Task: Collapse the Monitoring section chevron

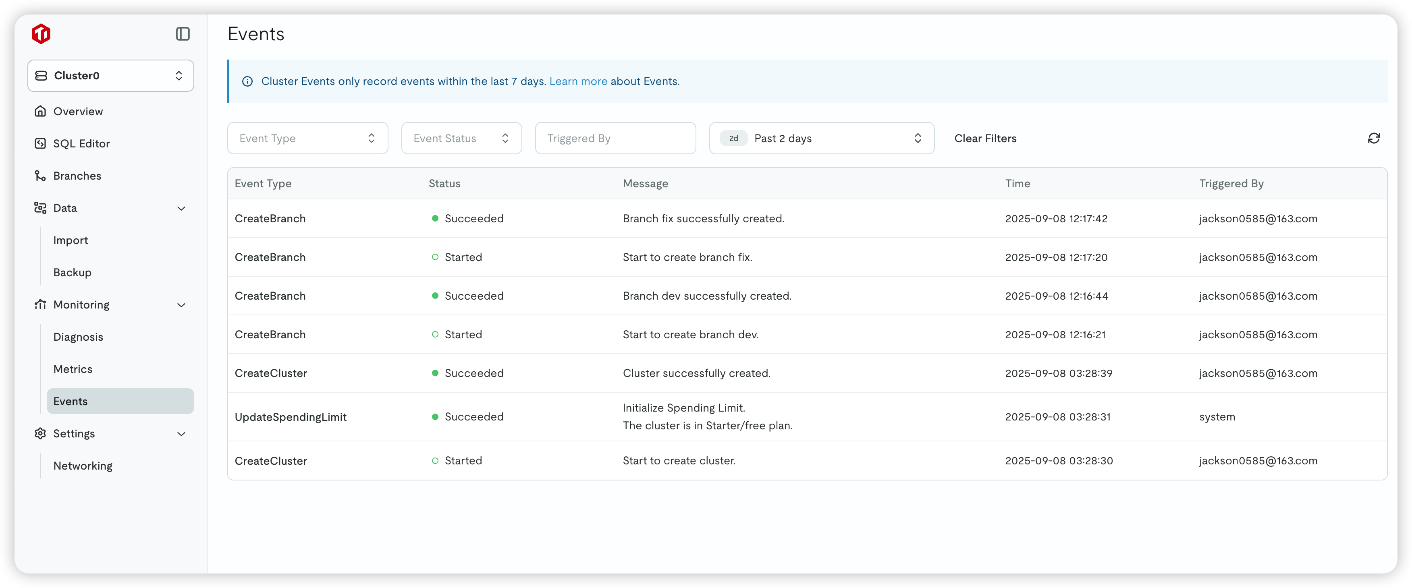Action: pyautogui.click(x=181, y=305)
